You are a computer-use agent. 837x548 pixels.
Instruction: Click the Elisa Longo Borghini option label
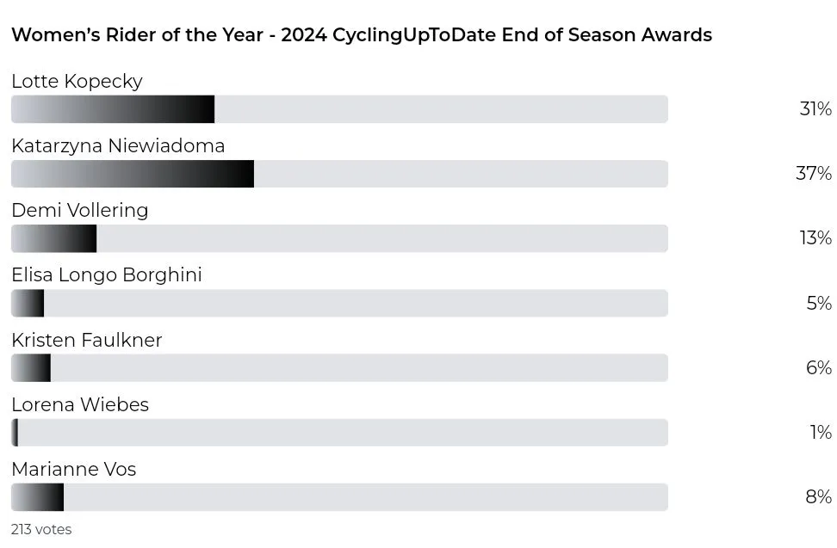[x=107, y=275]
